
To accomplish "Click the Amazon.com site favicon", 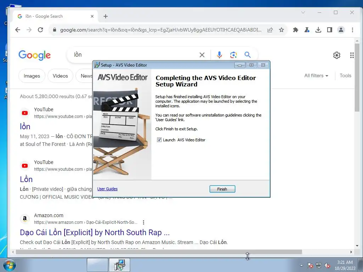I will [x=25, y=219].
